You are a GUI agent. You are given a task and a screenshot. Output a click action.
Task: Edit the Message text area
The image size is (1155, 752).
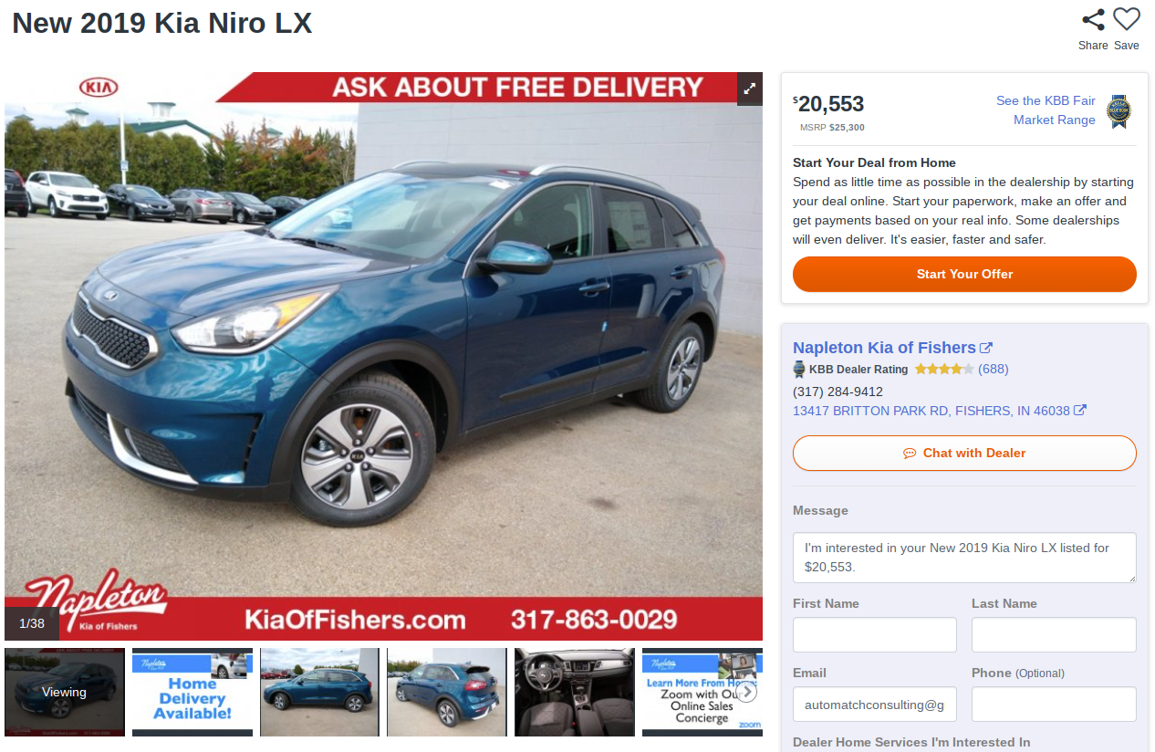coord(964,558)
